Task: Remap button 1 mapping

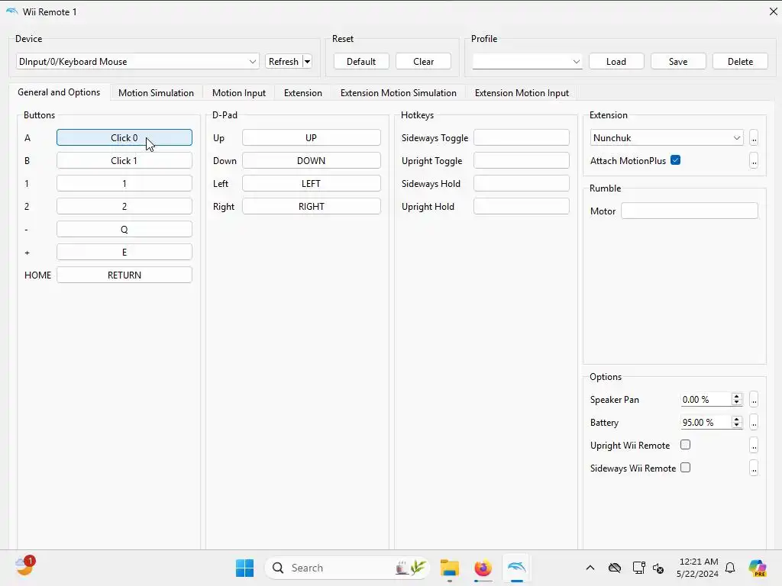Action: 124,183
